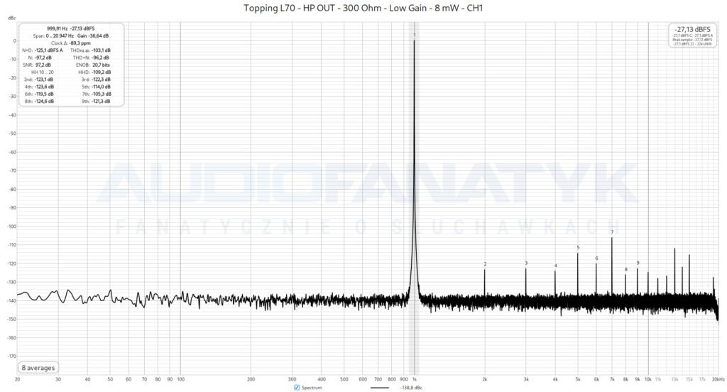
Task: Click harmonic marker '3' on the spectrum
Action: (x=526, y=263)
